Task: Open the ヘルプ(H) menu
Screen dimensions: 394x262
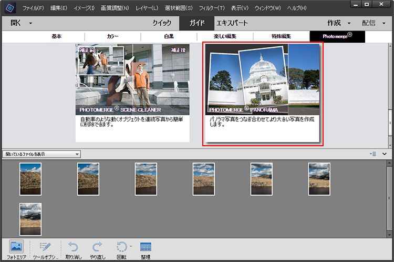Action: point(297,8)
